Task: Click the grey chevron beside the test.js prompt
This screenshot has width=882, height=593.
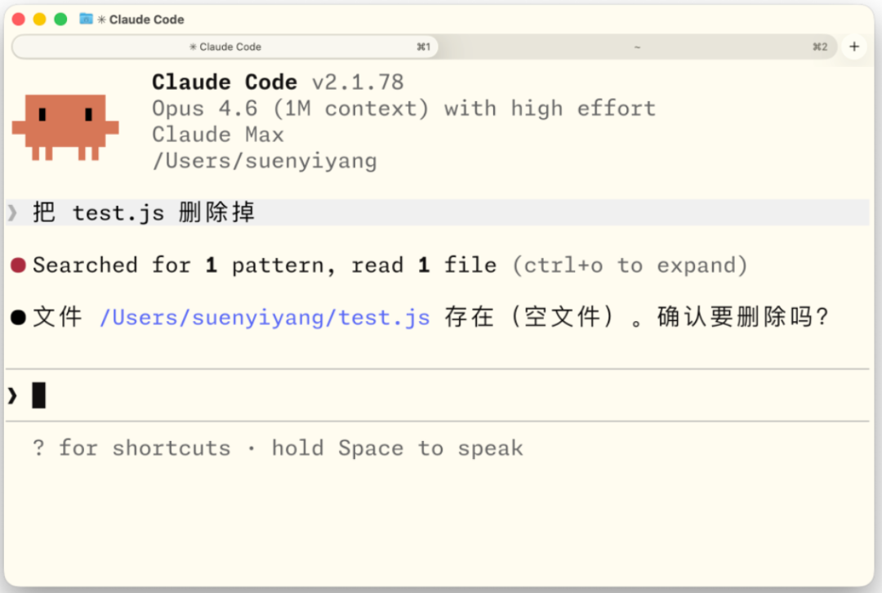Action: click(x=12, y=212)
